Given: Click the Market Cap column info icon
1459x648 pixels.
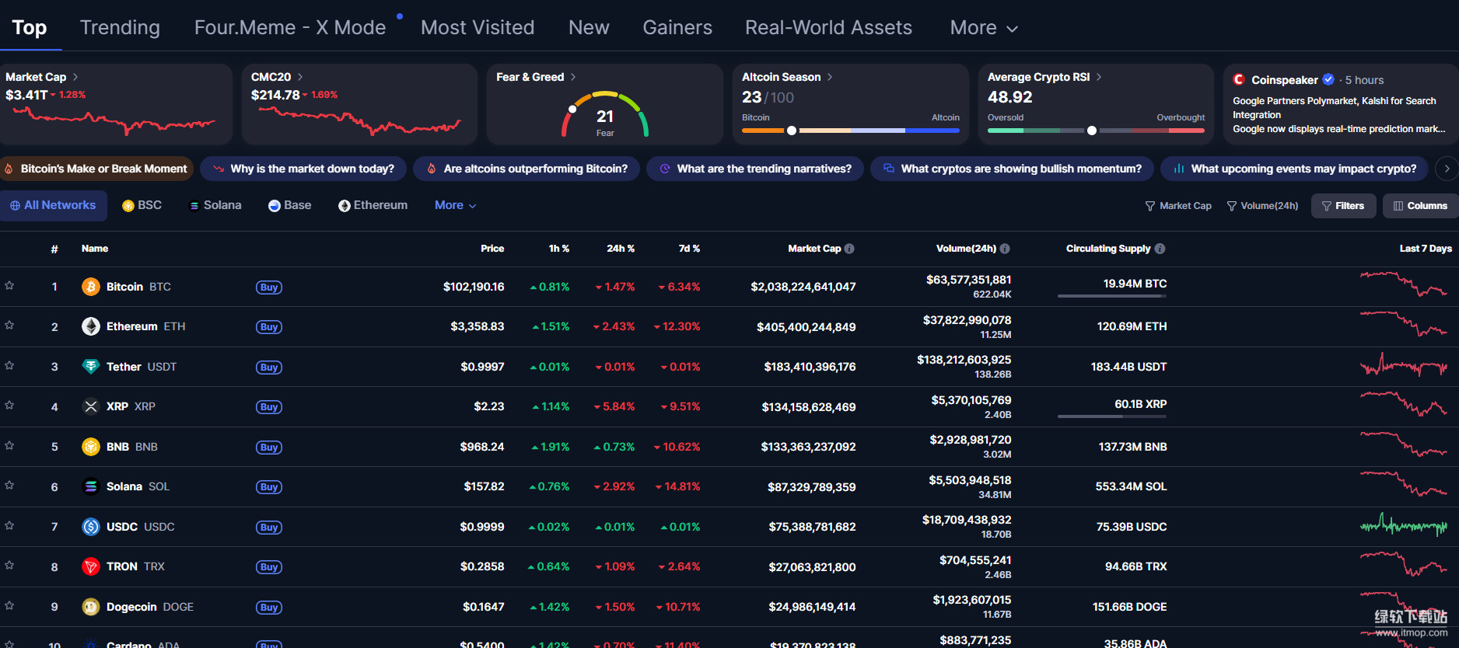Looking at the screenshot, I should pyautogui.click(x=849, y=249).
